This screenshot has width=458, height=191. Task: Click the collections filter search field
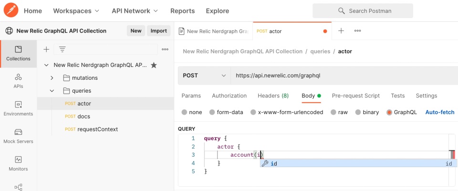105,50
